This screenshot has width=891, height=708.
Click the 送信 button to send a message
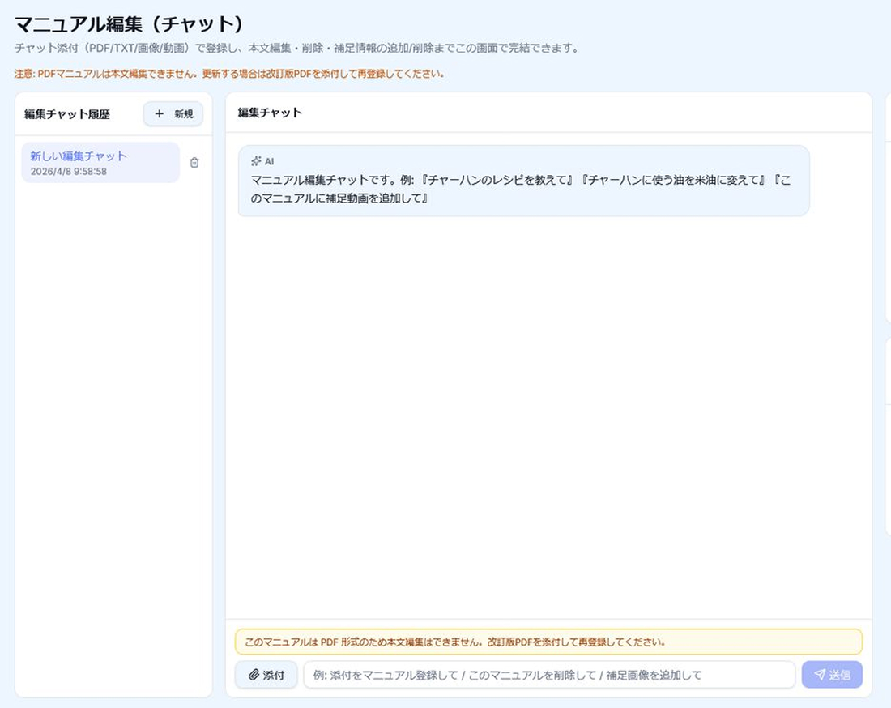point(832,675)
